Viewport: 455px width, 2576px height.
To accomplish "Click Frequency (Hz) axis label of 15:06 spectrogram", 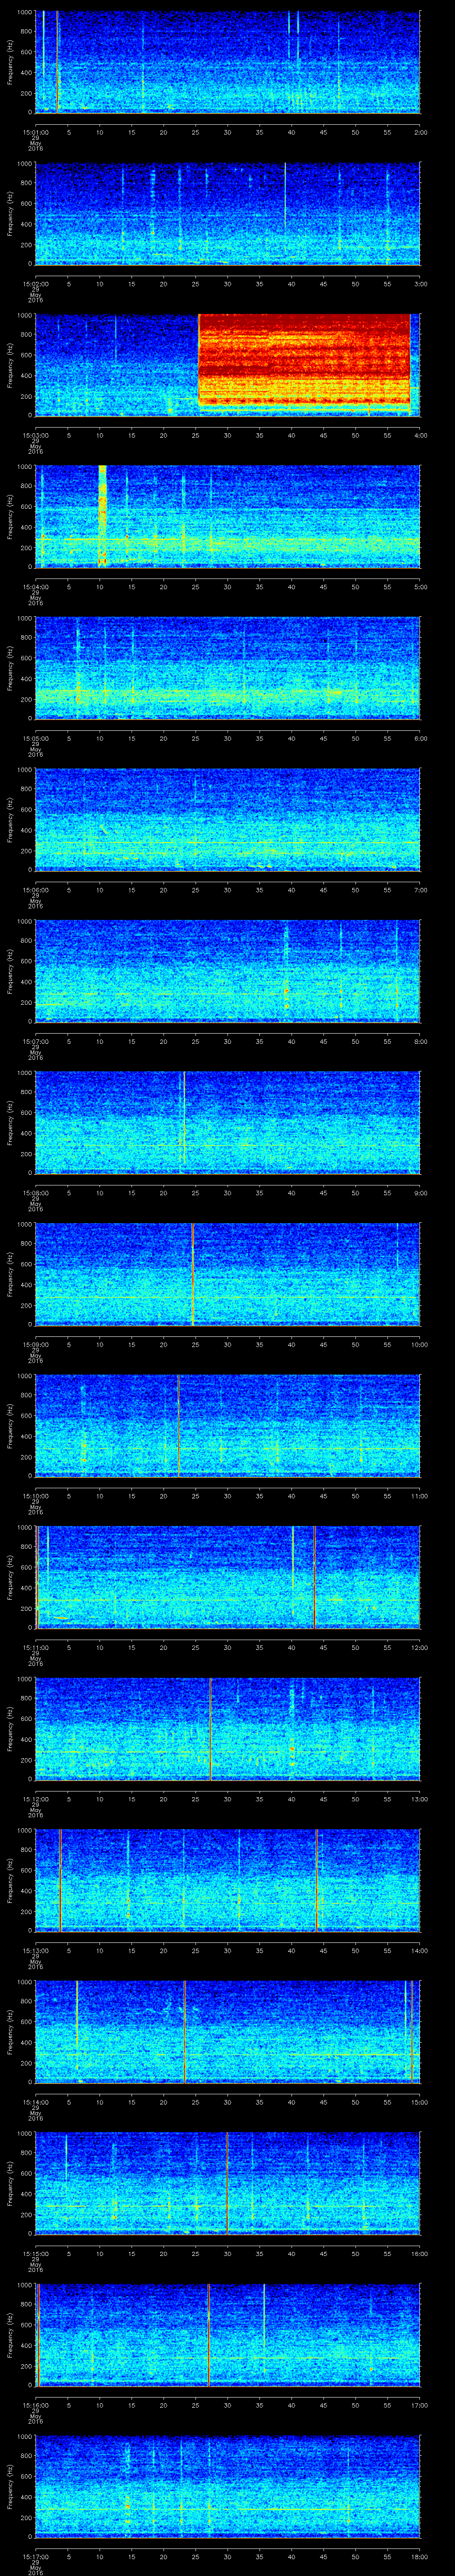I will pos(10,820).
